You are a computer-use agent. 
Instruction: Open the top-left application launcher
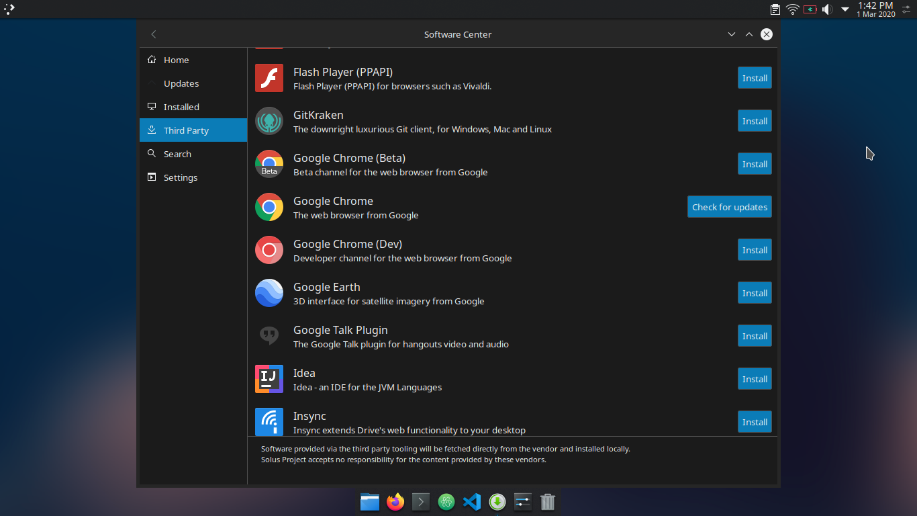tap(9, 9)
